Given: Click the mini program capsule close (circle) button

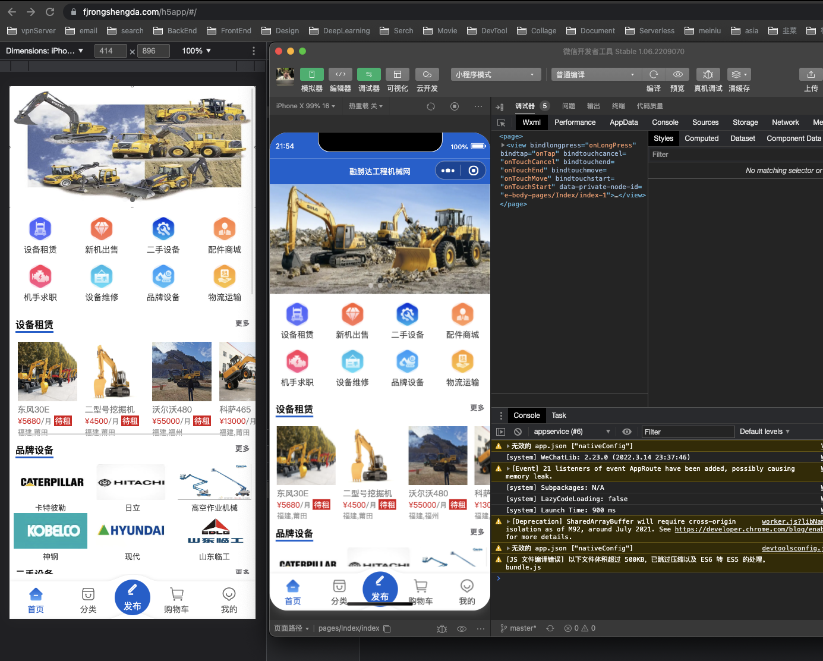Looking at the screenshot, I should point(474,171).
